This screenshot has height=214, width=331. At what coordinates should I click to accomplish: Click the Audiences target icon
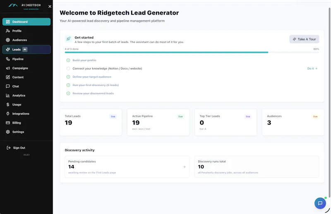8,40
